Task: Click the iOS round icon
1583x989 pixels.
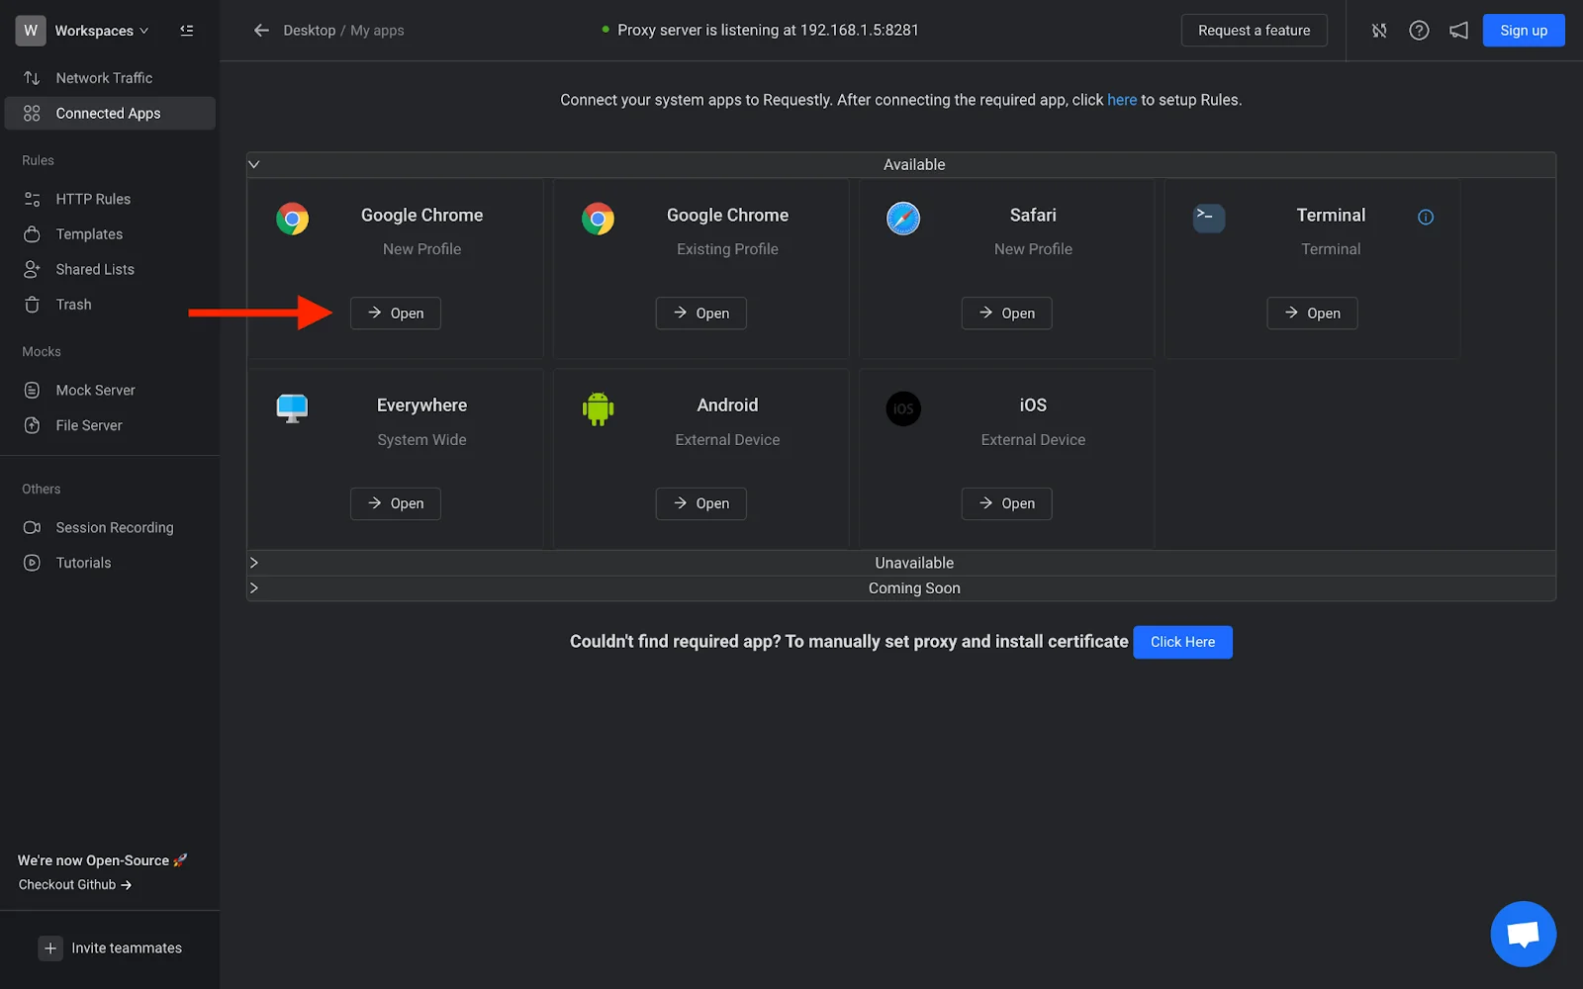Action: coord(903,408)
